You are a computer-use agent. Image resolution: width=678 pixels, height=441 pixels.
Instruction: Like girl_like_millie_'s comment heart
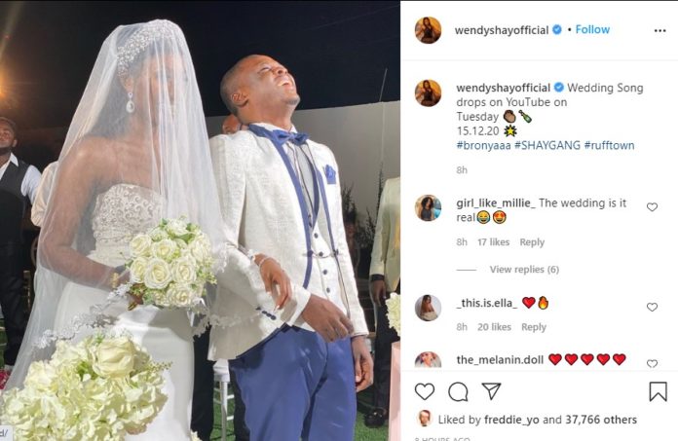tap(652, 207)
